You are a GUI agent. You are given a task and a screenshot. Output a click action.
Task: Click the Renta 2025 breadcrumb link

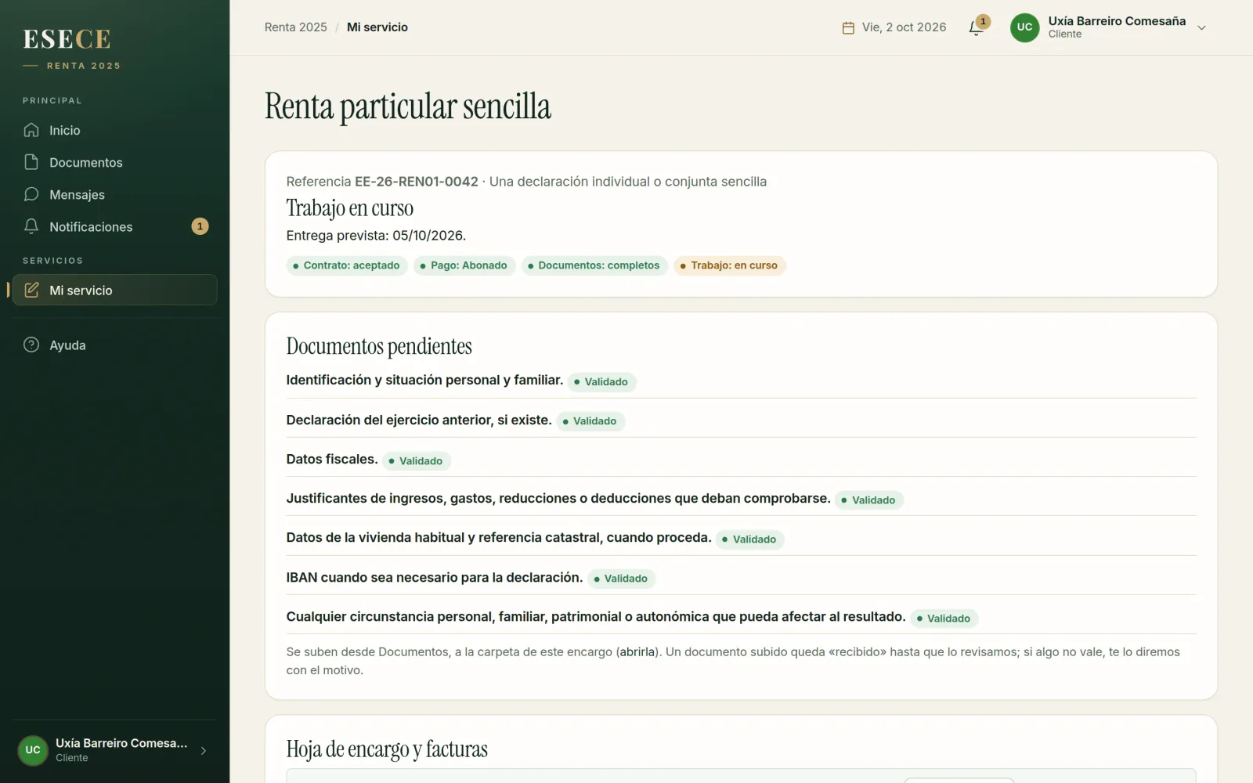coord(296,27)
